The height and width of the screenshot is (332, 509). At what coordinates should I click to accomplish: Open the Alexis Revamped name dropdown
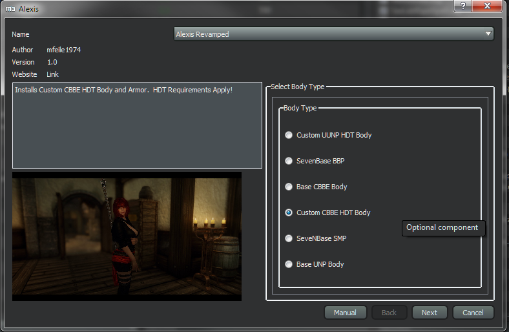tap(334, 34)
